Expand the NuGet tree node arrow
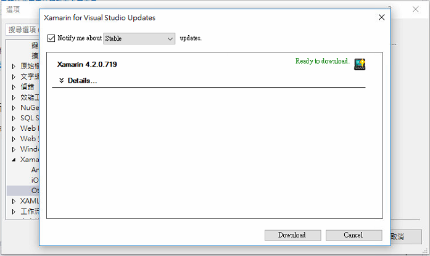430x256 pixels. 14,108
